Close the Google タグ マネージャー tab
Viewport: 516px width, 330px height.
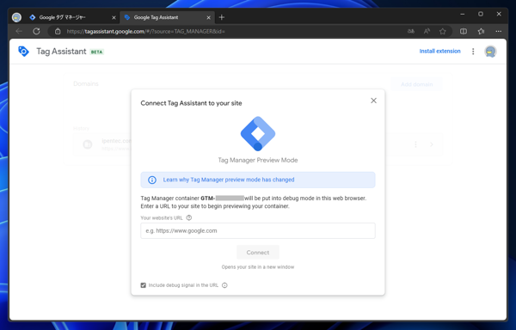point(114,18)
